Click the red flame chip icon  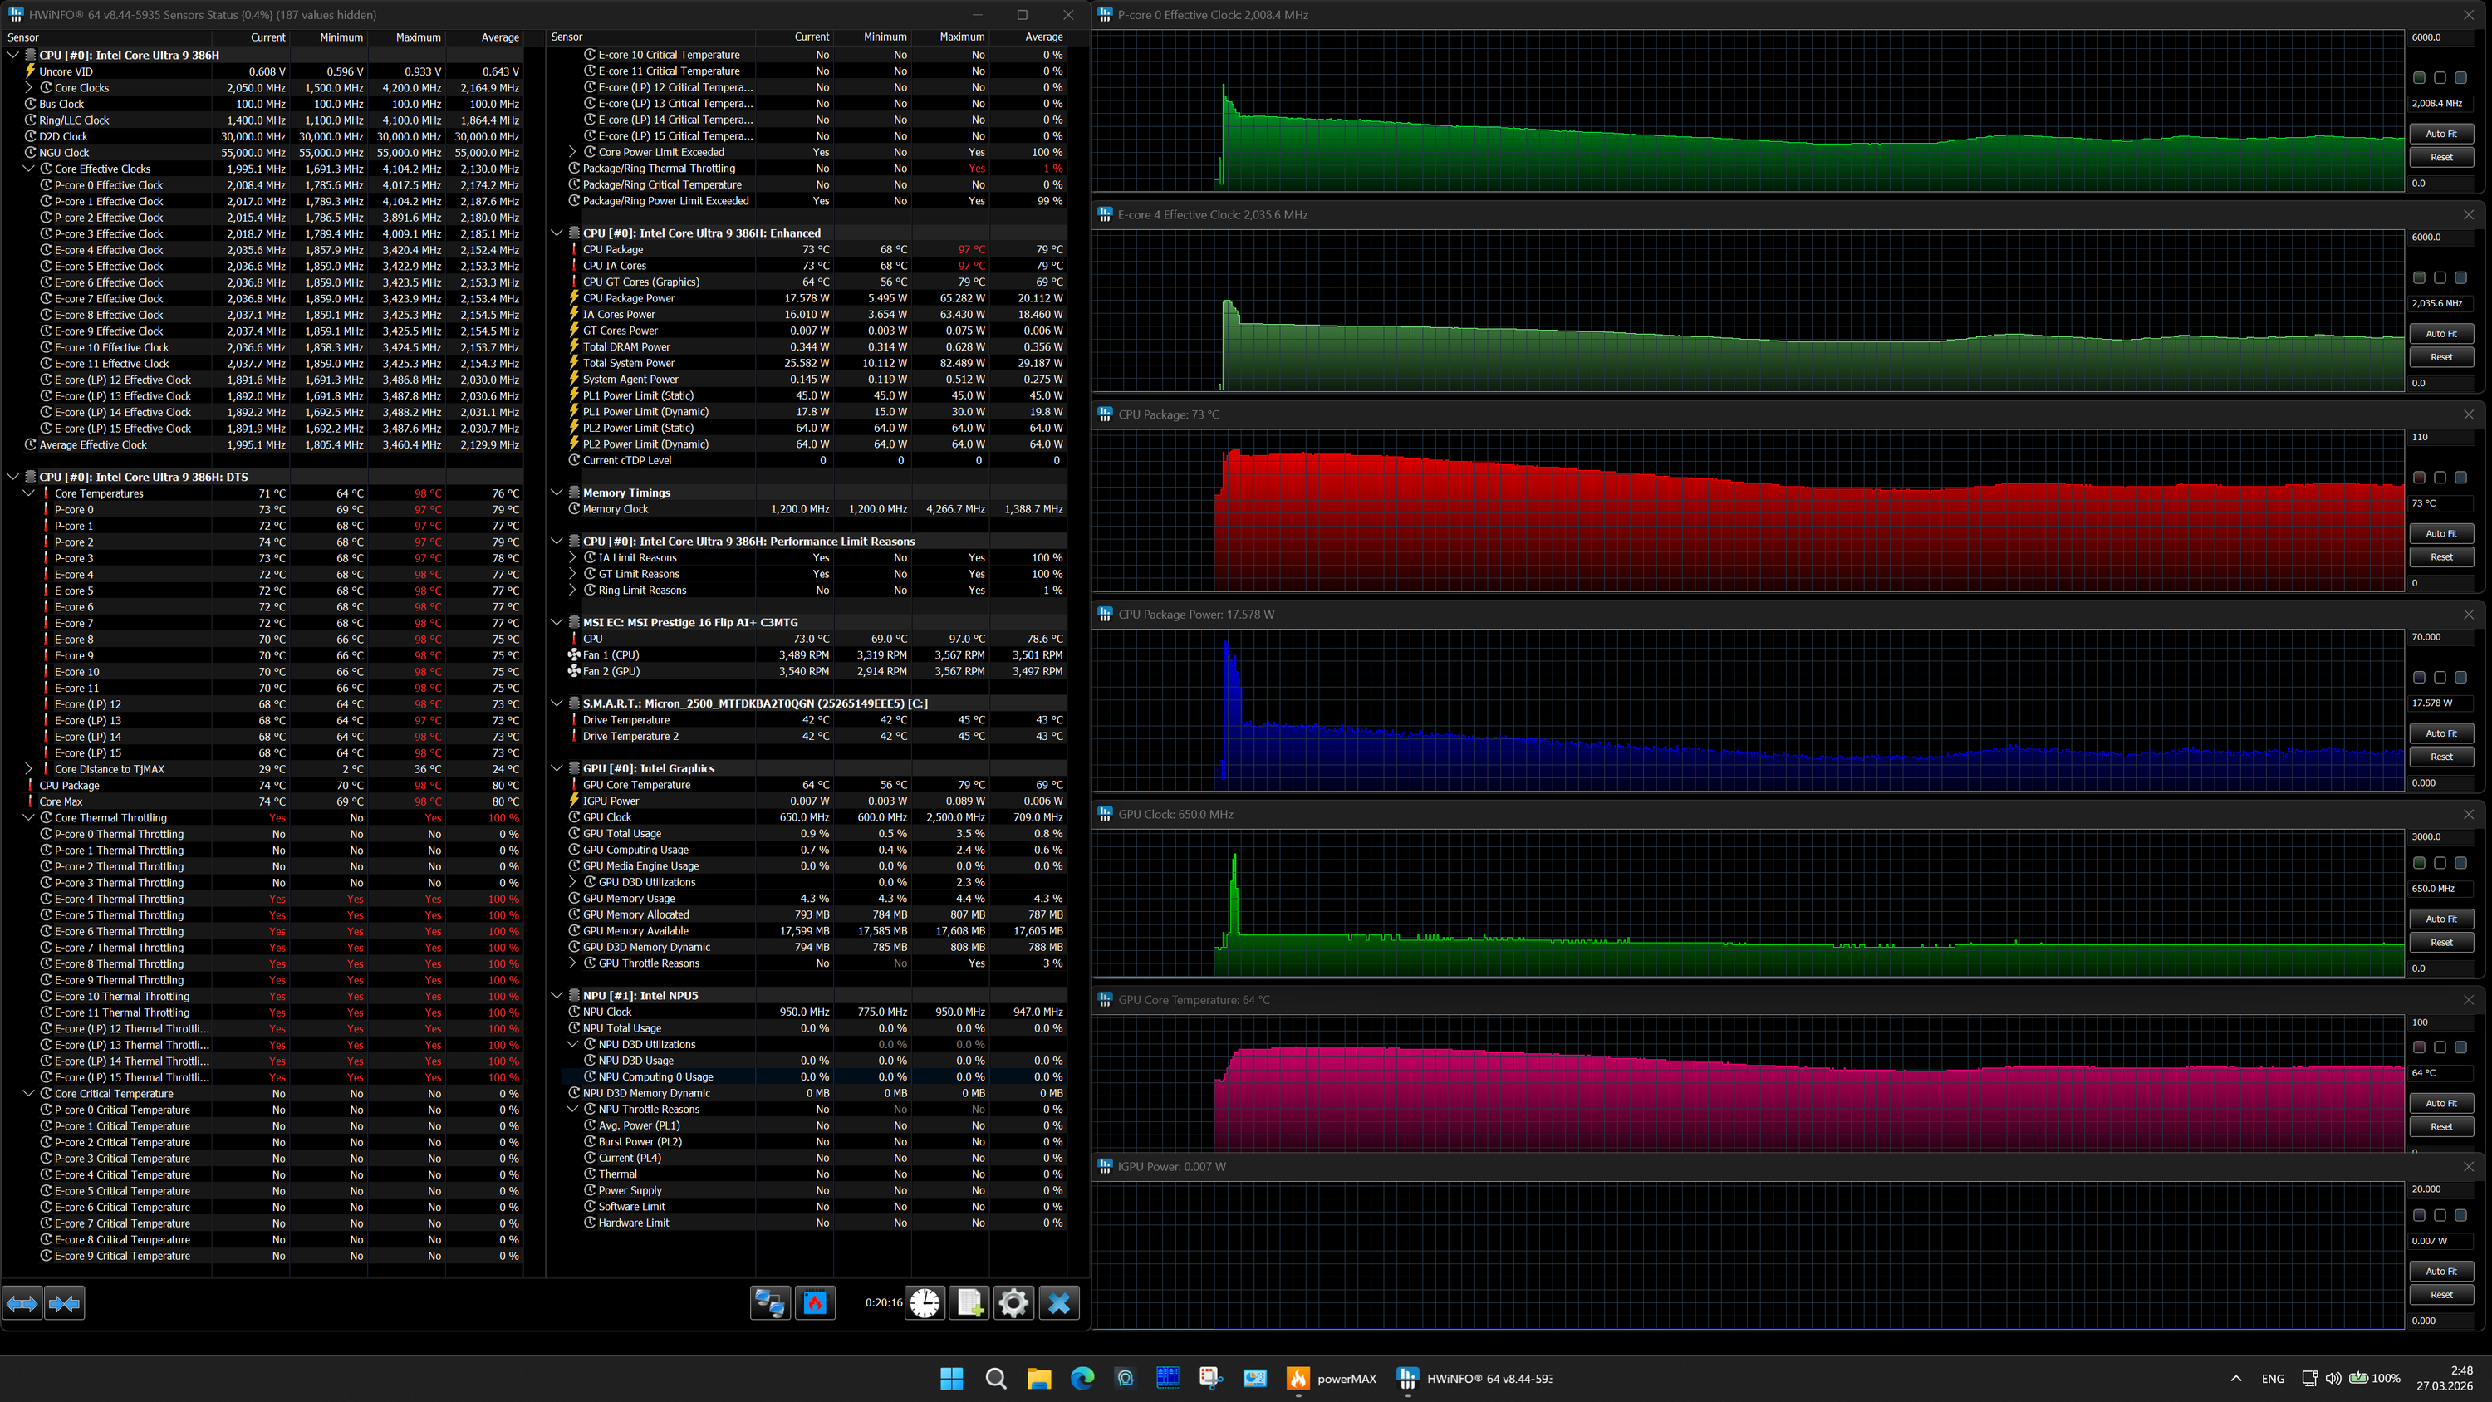[x=815, y=1302]
